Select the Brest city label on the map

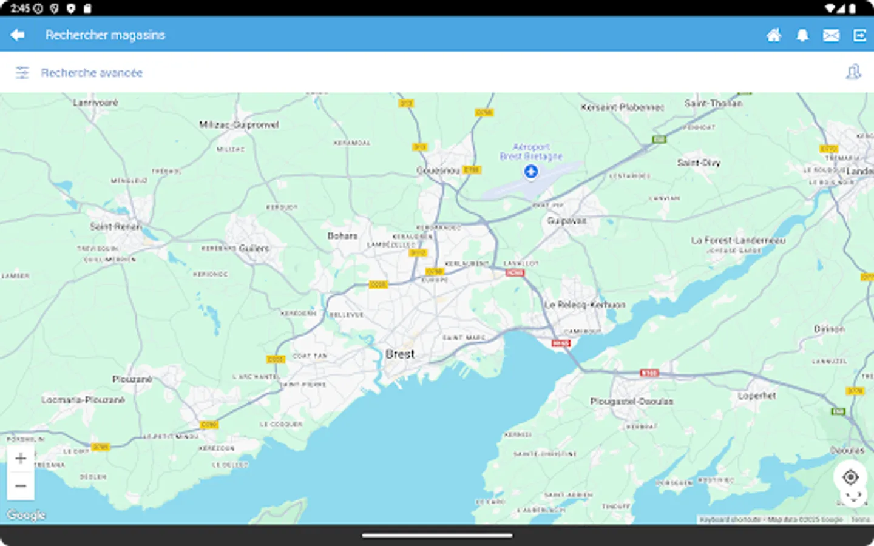(401, 354)
